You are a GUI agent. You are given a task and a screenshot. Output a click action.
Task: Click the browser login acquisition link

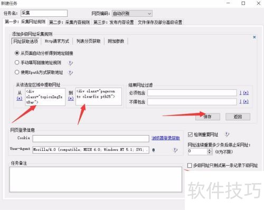pos(166,138)
